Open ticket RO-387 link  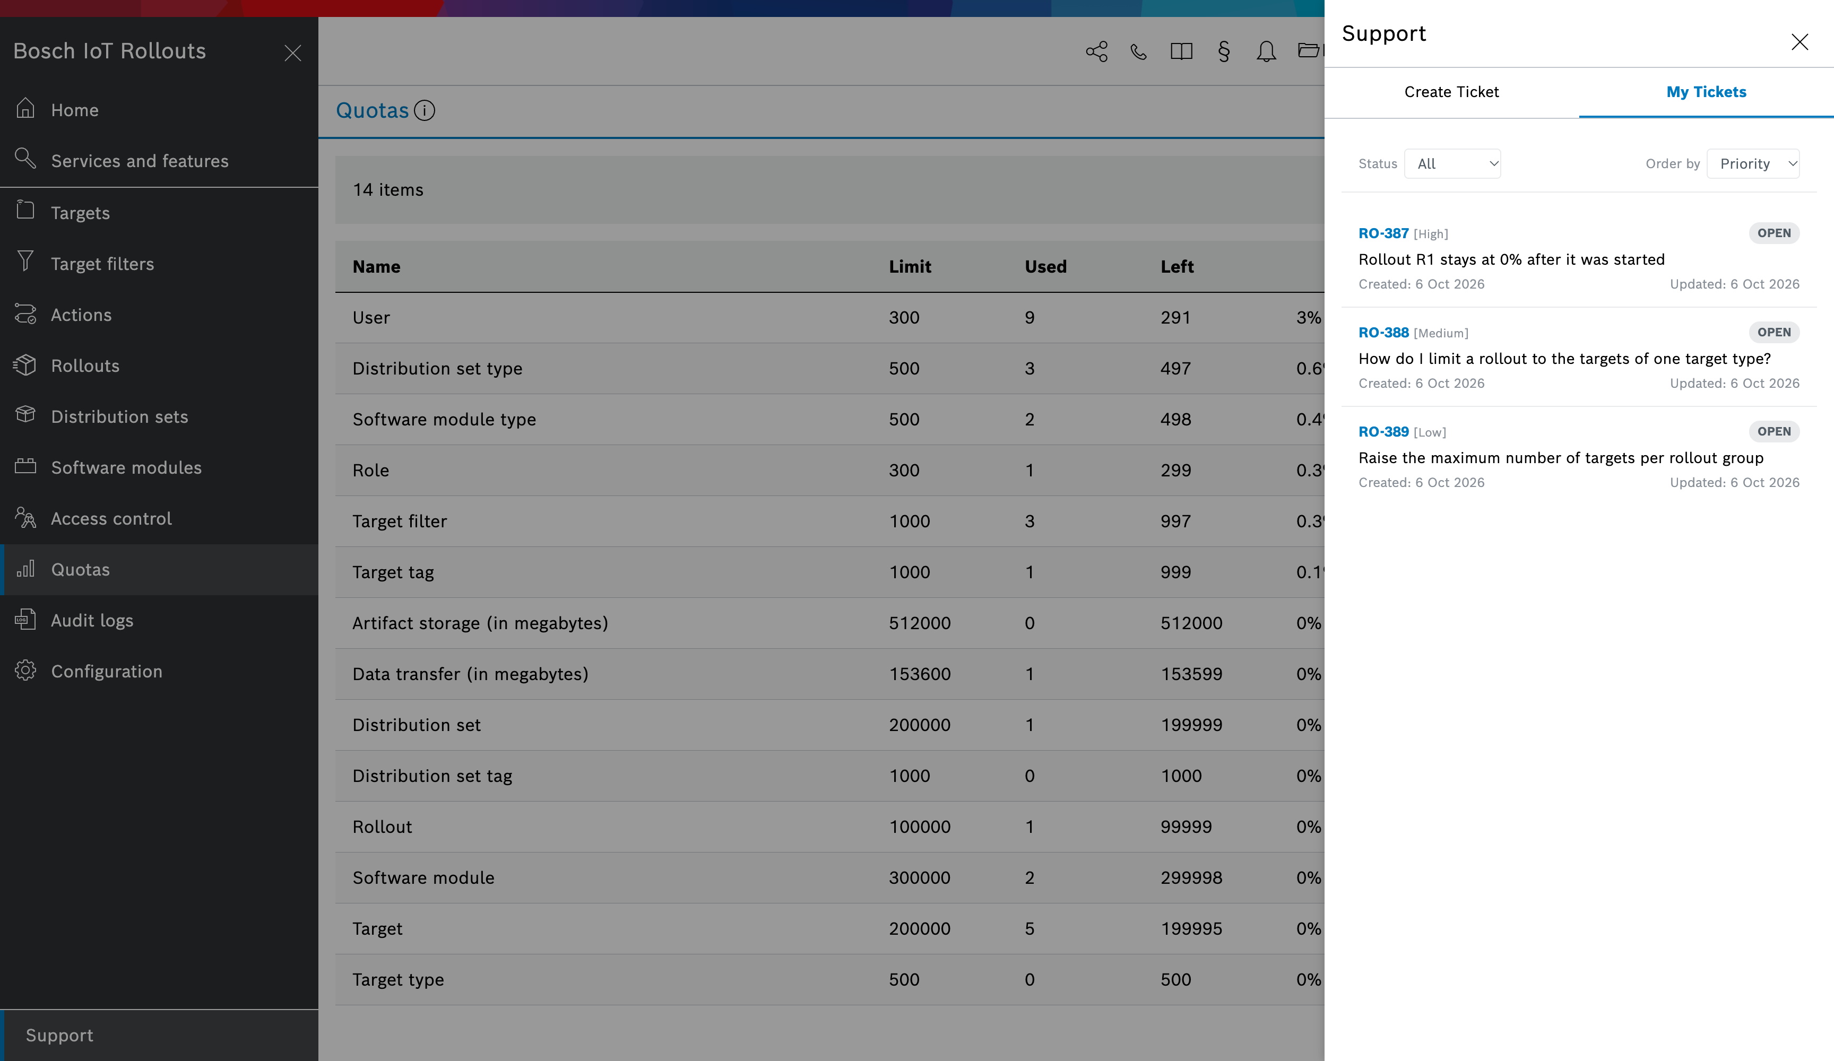click(1383, 233)
